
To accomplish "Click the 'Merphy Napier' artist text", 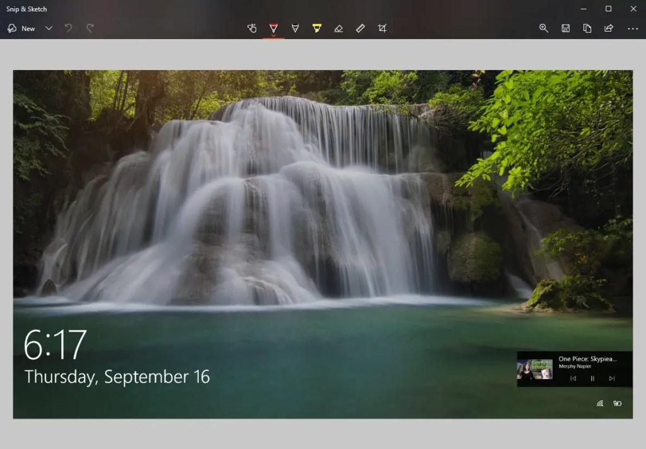I will [x=575, y=366].
